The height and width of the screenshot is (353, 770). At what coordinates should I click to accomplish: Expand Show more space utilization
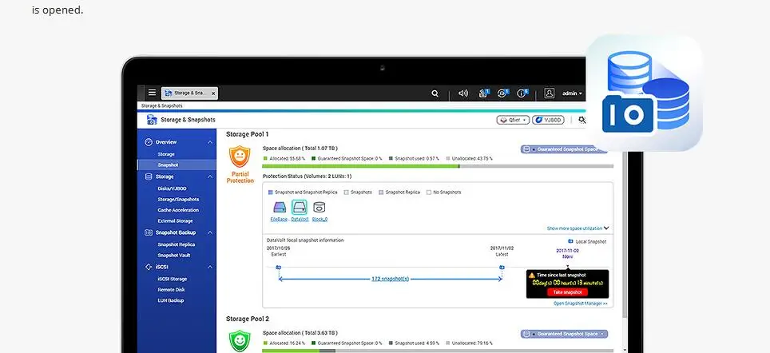point(578,228)
